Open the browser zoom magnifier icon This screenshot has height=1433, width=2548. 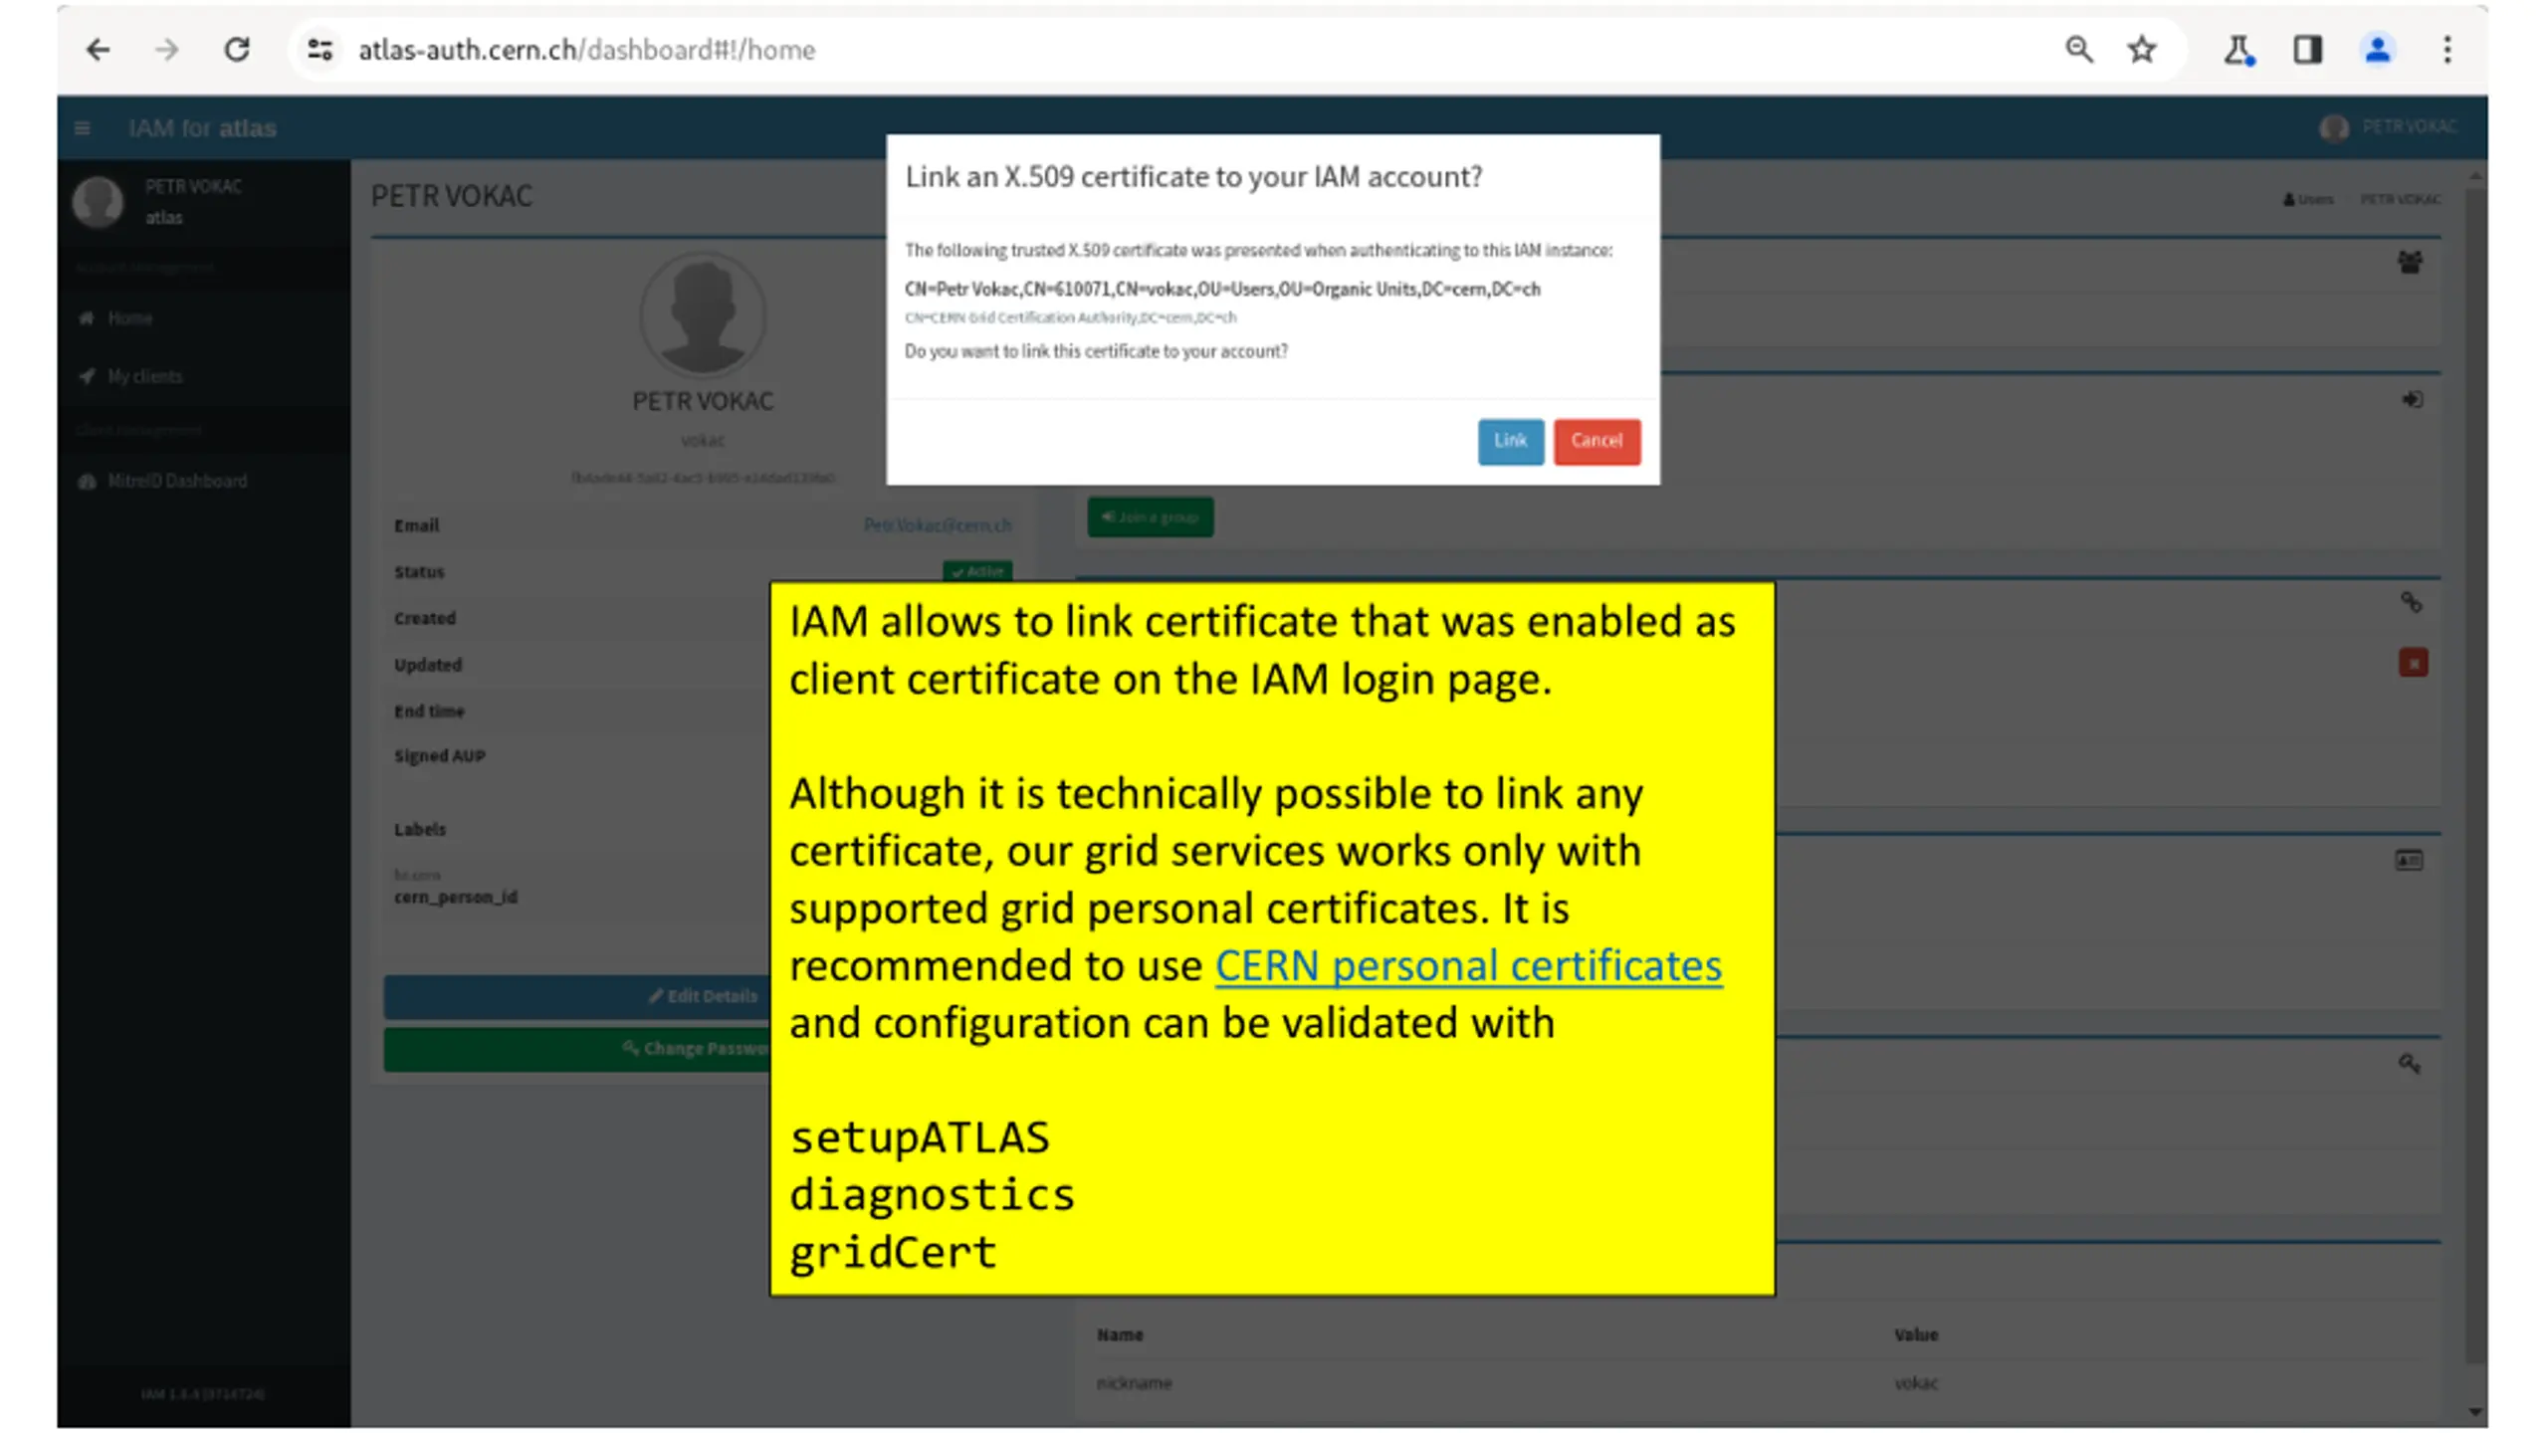pos(2078,50)
